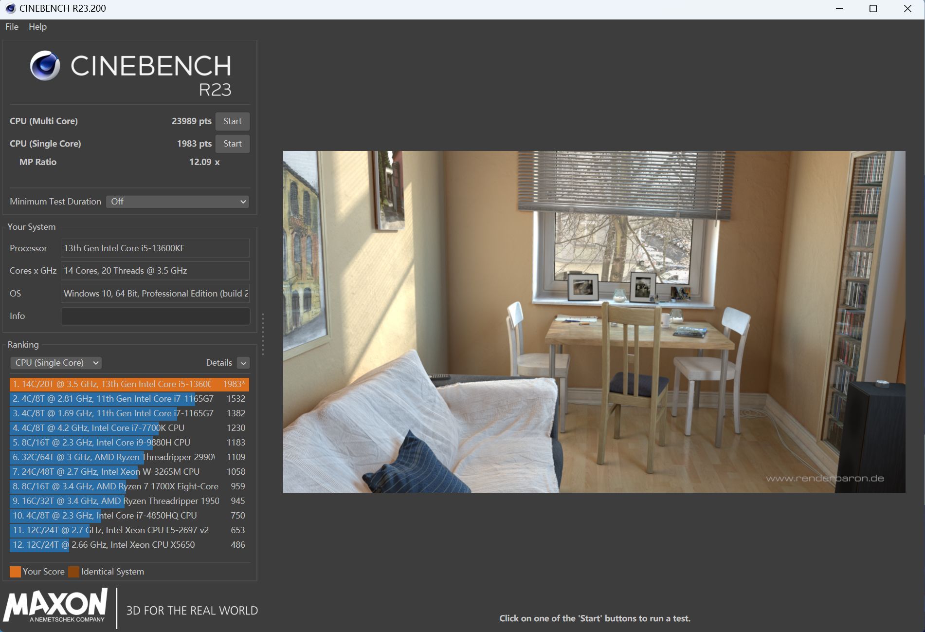Select the top-ranked i5-13600 result row
This screenshot has height=632, width=925.
click(x=129, y=384)
